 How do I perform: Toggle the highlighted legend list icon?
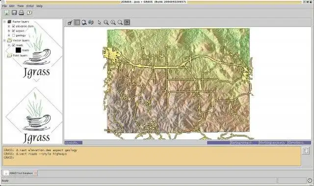[x=77, y=23]
